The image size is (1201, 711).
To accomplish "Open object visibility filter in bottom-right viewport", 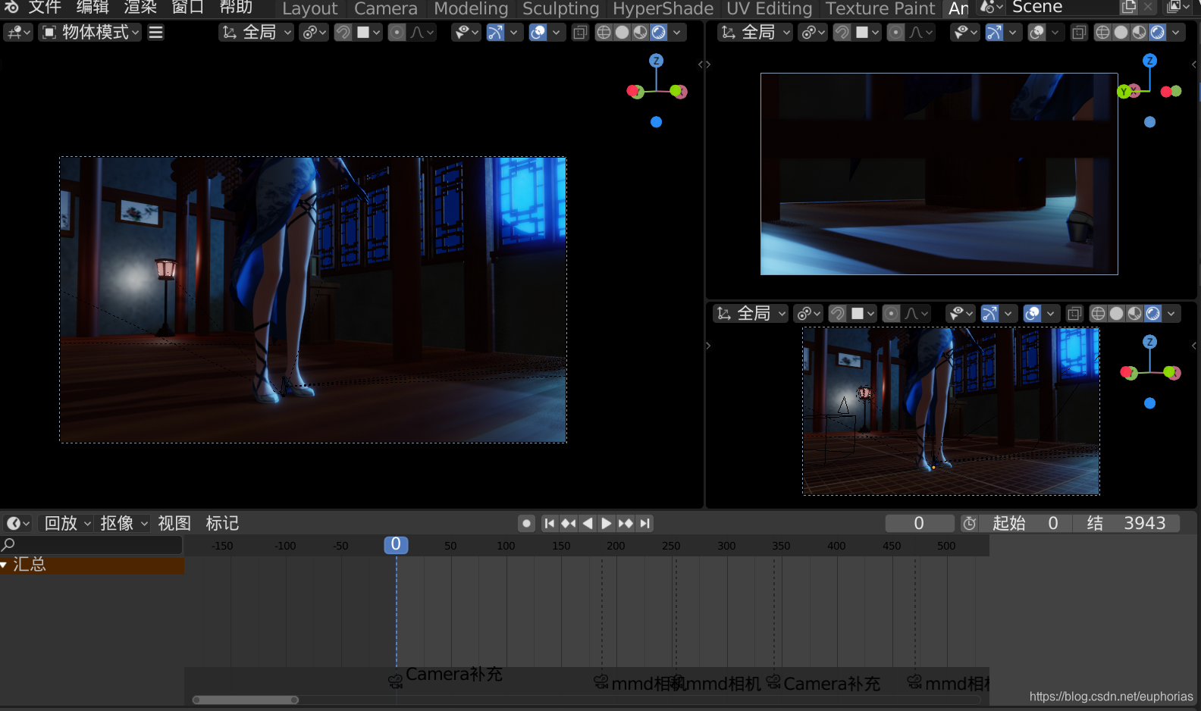I will tap(960, 314).
